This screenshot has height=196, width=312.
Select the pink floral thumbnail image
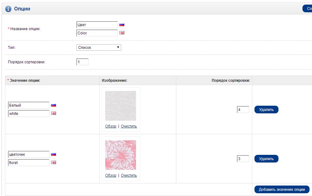121,155
